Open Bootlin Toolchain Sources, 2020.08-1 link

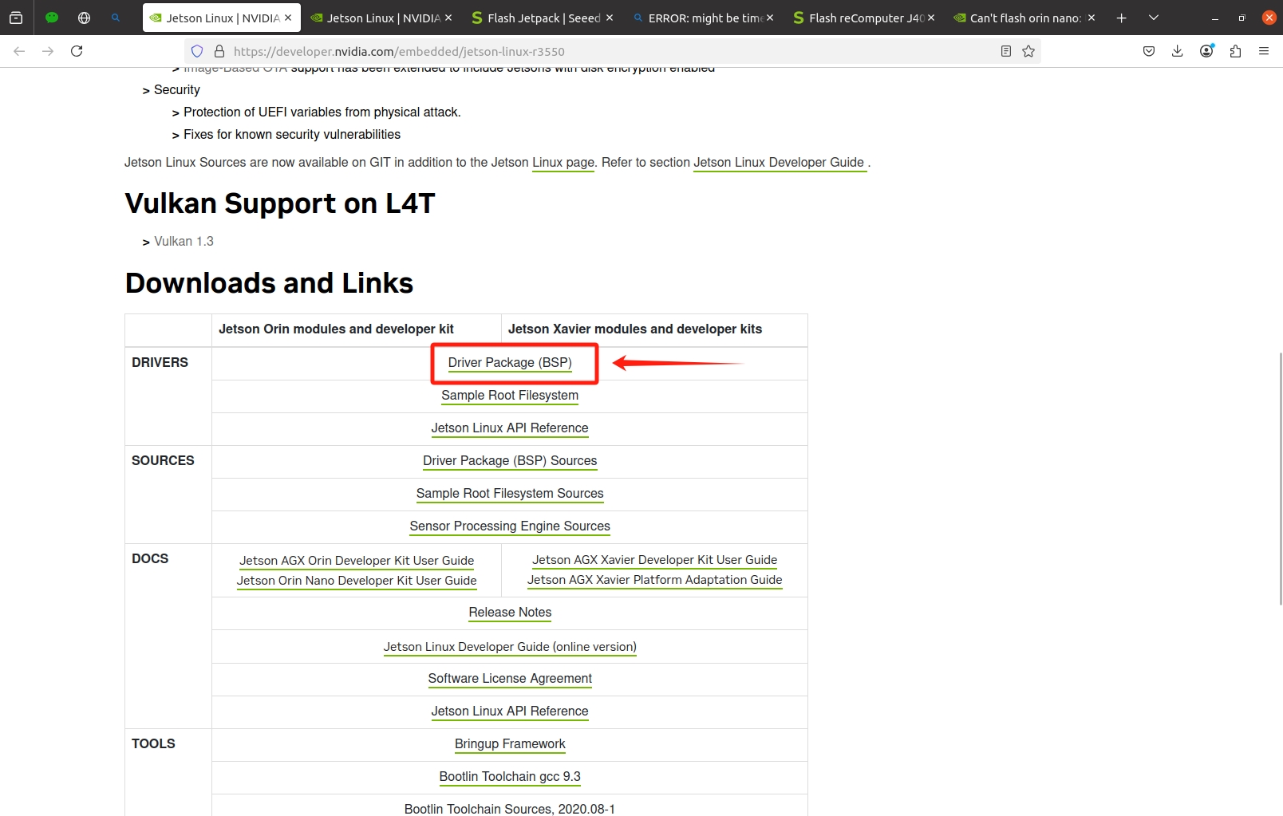pos(510,809)
